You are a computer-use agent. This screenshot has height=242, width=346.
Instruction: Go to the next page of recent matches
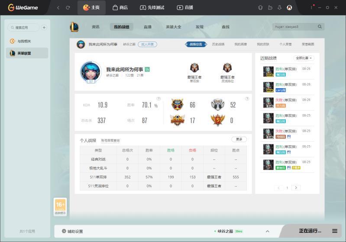point(296,188)
